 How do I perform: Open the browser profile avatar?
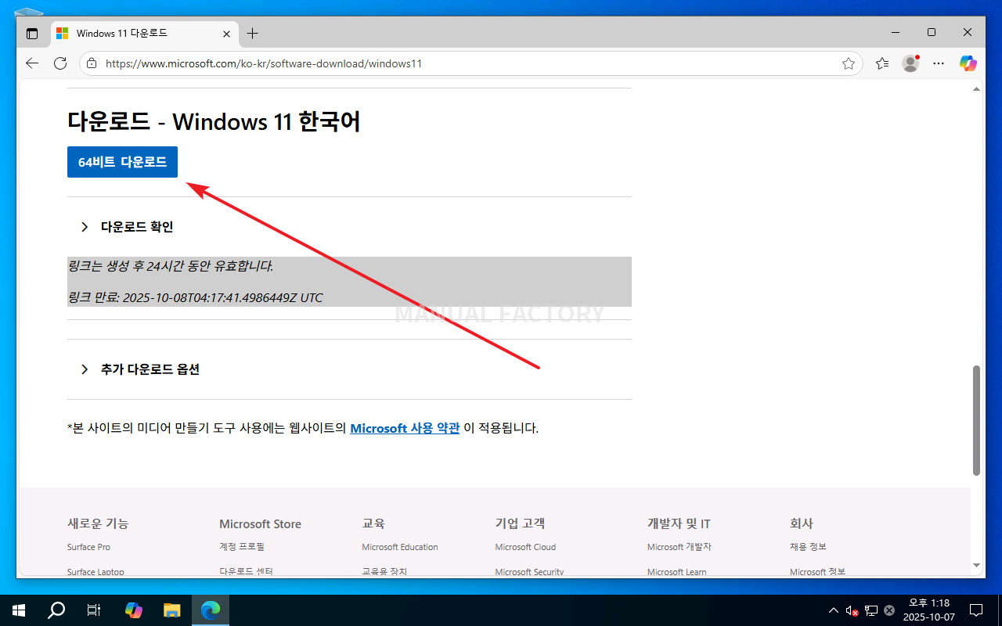tap(910, 63)
